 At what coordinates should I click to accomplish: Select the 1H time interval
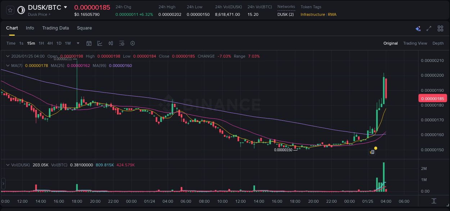pos(41,43)
